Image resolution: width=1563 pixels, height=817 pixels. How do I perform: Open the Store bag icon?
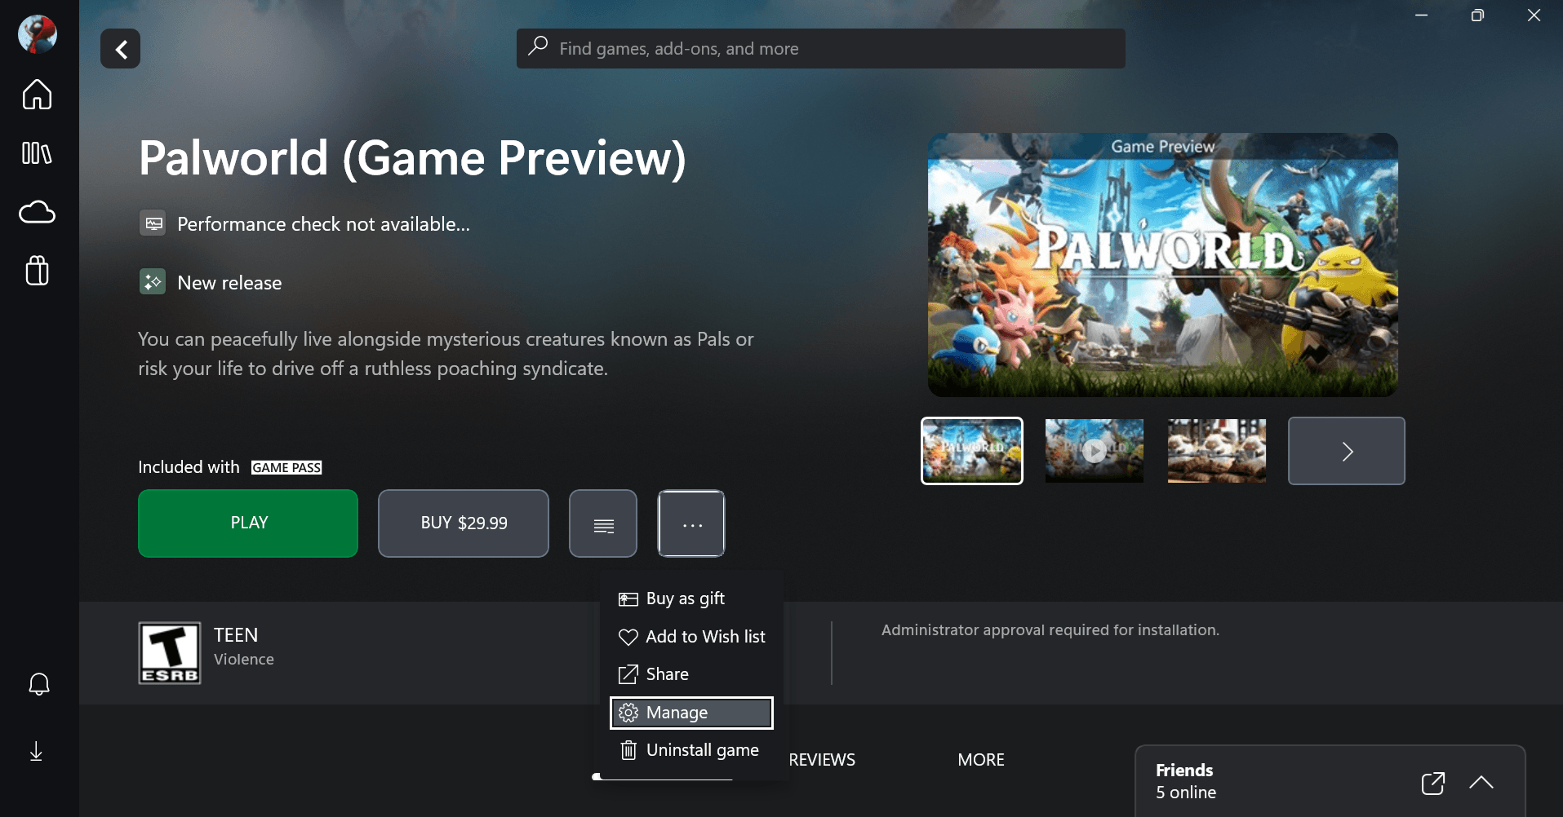[x=37, y=271]
